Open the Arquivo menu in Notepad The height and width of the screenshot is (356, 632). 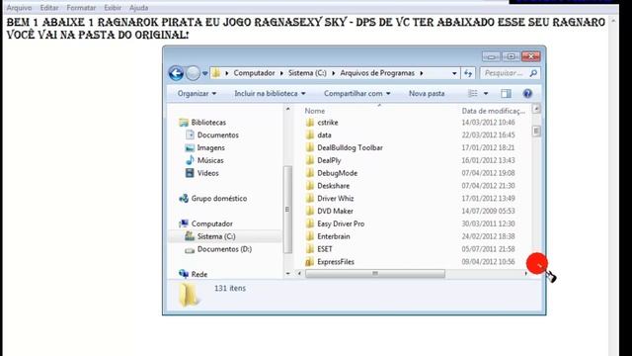19,8
